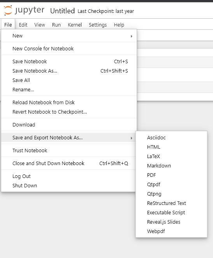Export notebook as LaTeX
This screenshot has height=258, width=213.
click(171, 156)
